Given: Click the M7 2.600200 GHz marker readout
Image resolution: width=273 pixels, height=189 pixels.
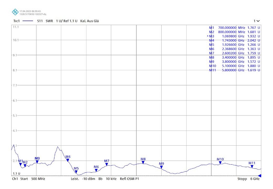Looking at the screenshot, I should point(234,53).
